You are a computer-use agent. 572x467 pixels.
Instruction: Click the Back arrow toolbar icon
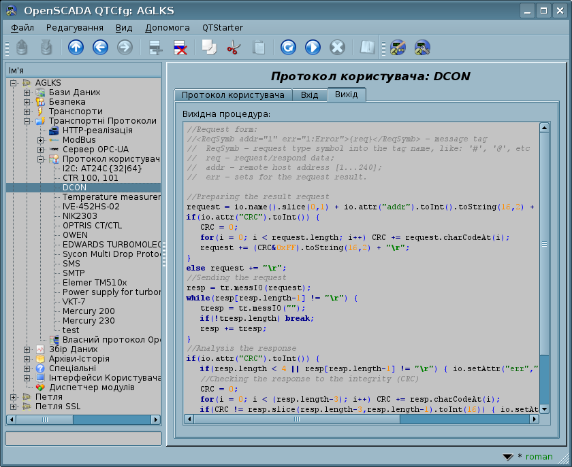coord(100,47)
